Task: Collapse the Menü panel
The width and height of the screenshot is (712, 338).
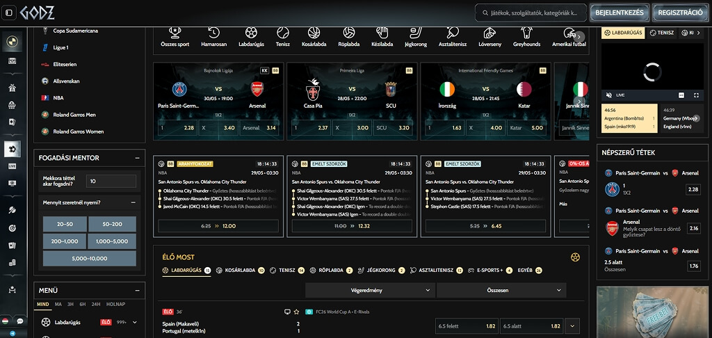Action: (x=137, y=290)
